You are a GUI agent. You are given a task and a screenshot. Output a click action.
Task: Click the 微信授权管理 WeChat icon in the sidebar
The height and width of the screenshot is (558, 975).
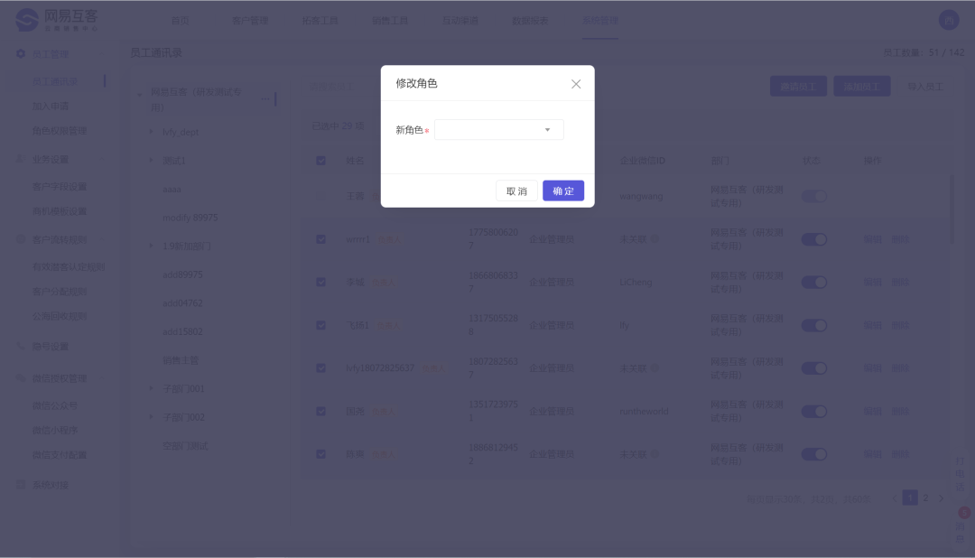[x=21, y=377]
